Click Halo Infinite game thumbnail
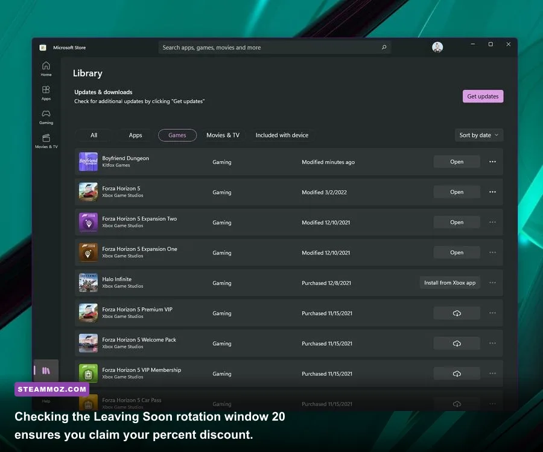This screenshot has width=543, height=452. click(88, 282)
